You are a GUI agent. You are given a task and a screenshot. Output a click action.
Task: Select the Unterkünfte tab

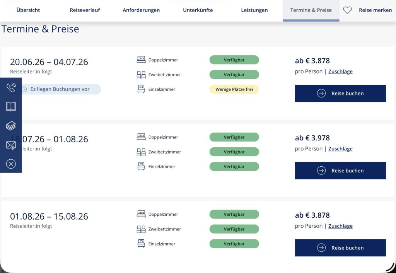(198, 10)
